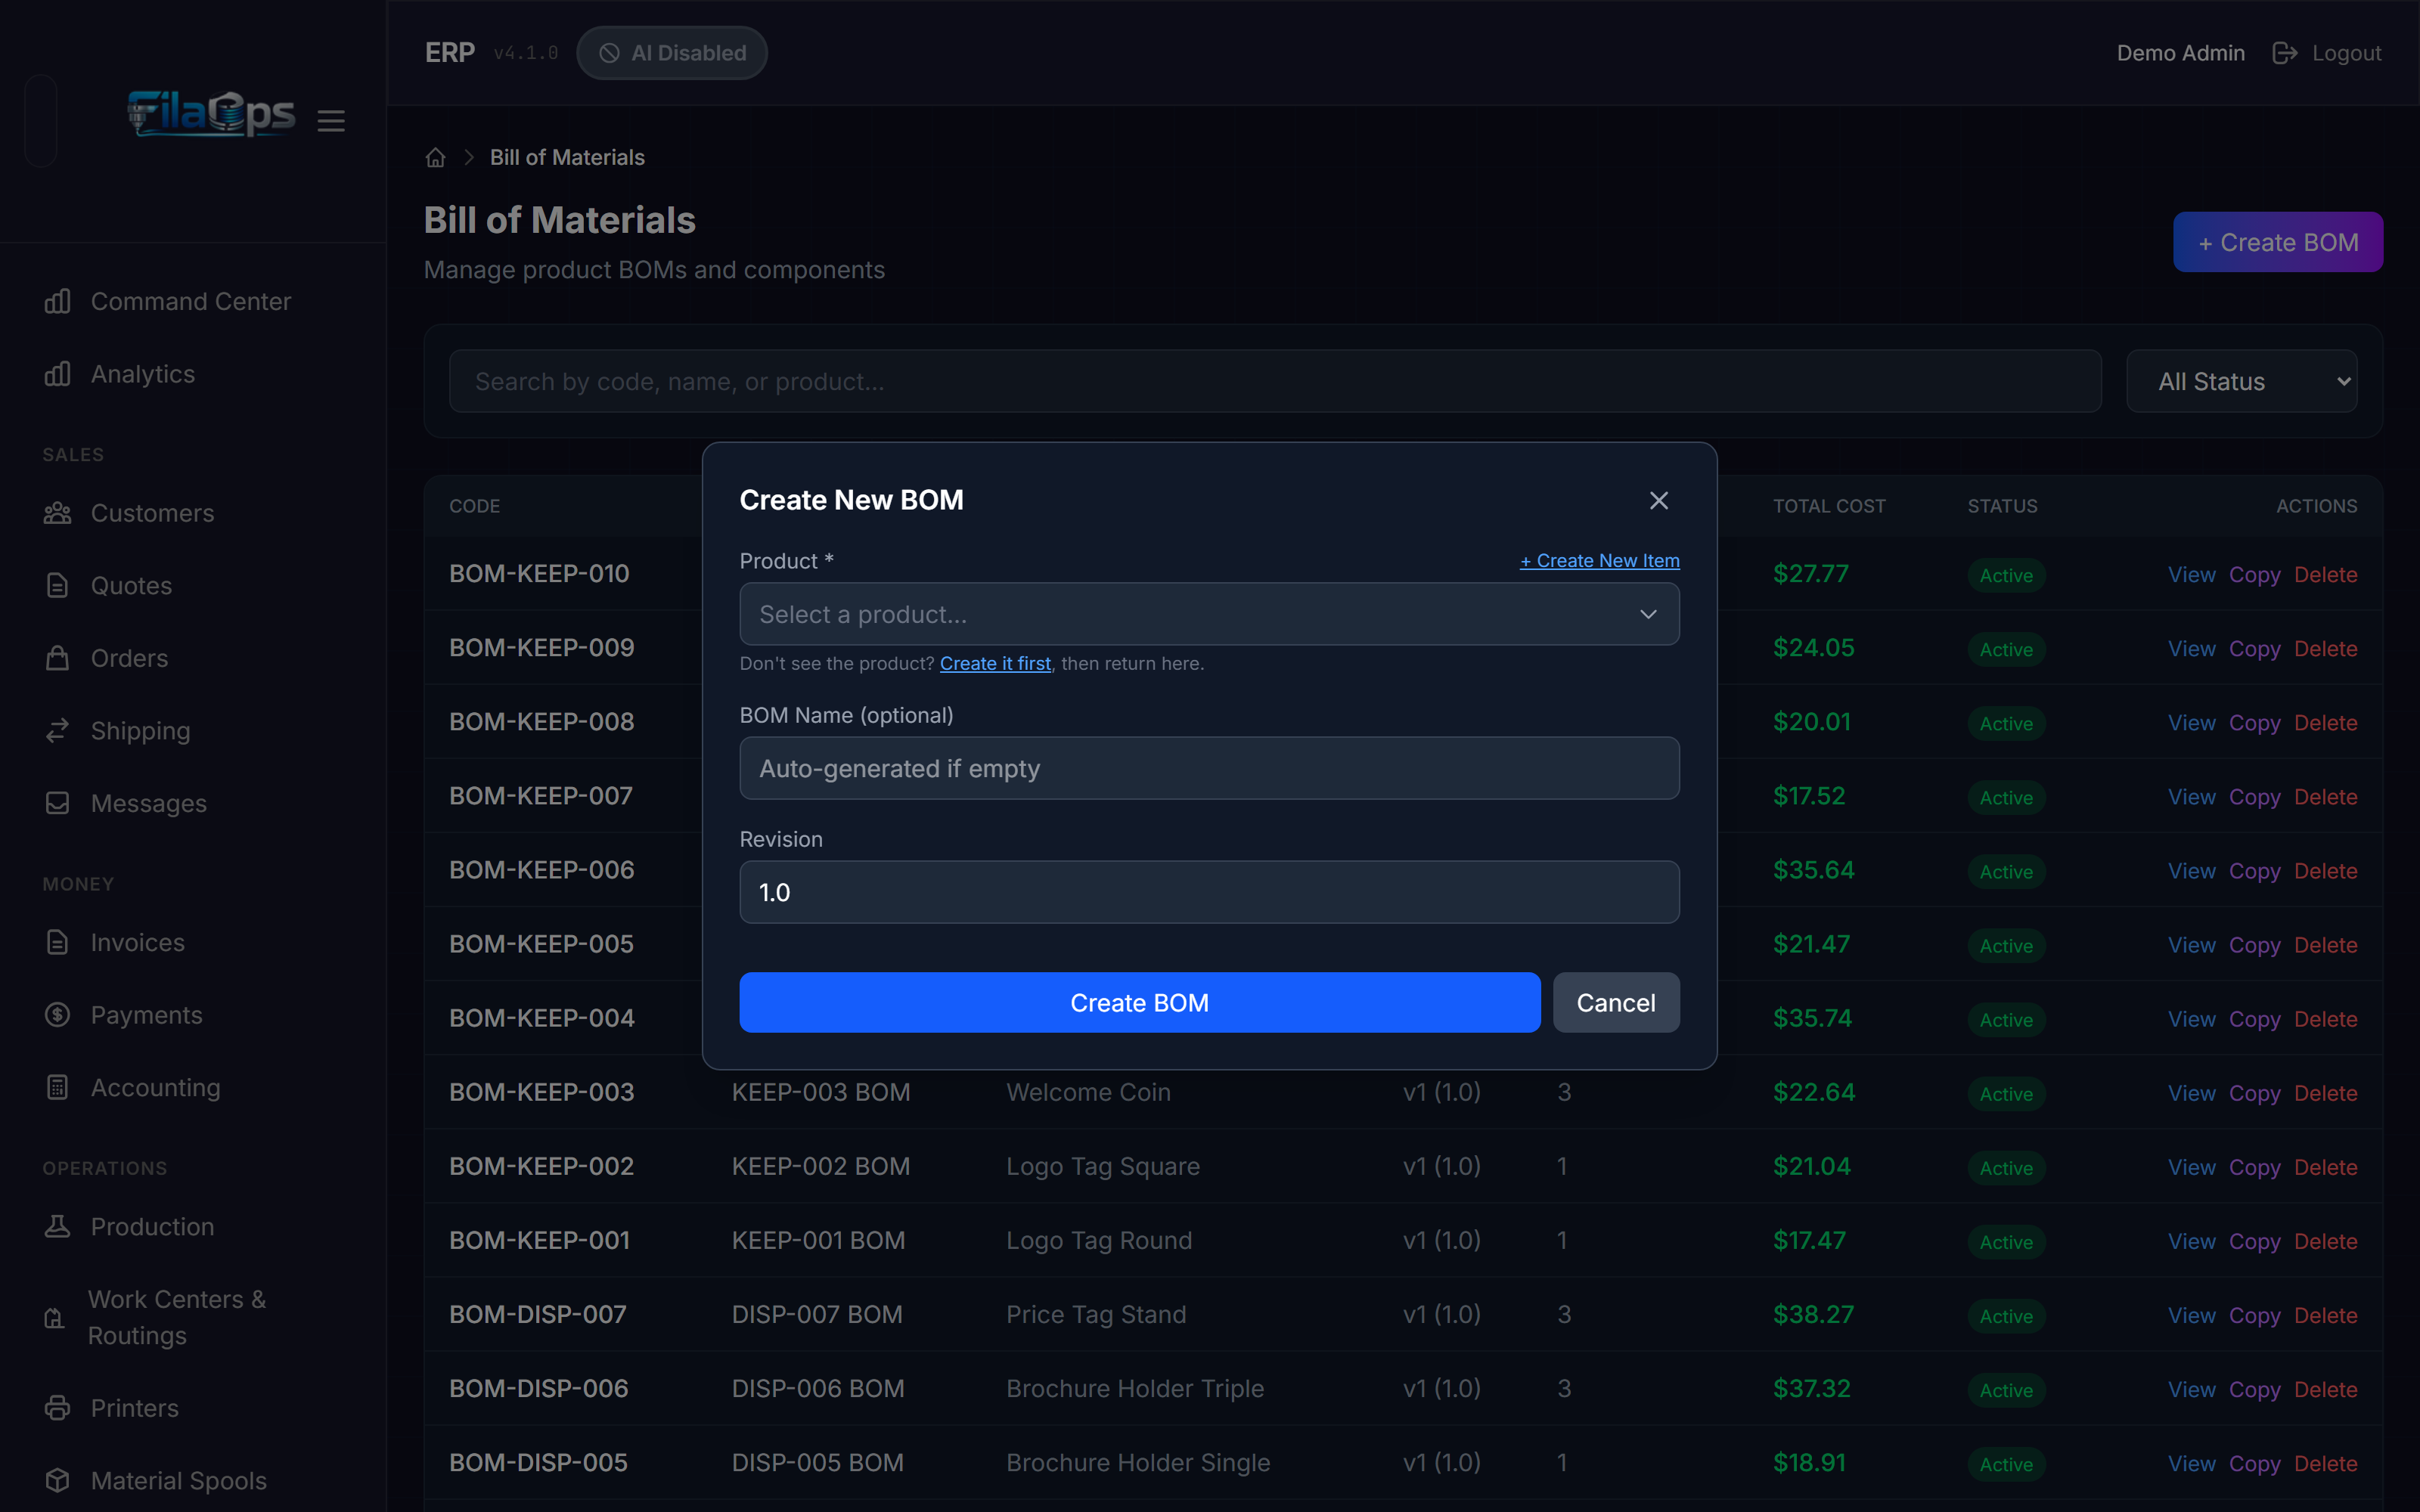Click the Material Spools box icon
Viewport: 2420px width, 1512px height.
click(x=58, y=1480)
